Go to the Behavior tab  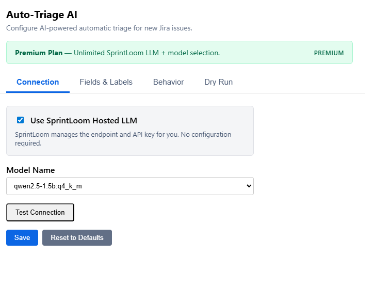pos(168,82)
